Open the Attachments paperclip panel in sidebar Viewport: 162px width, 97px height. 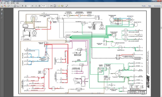[x=2, y=18]
